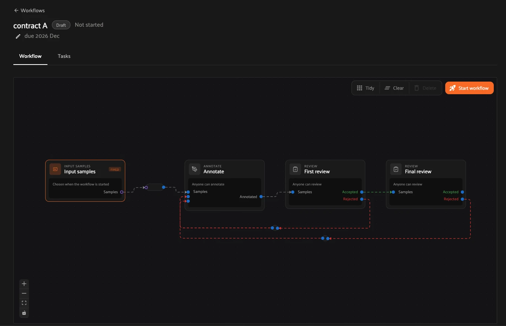Click the Annotate node pen icon

point(195,169)
